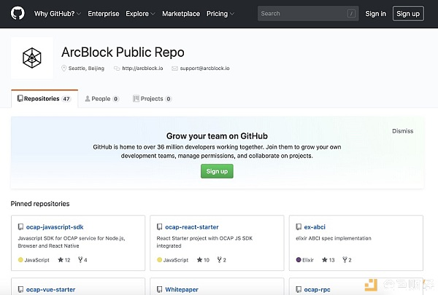Expand the Why GitHub? menu
The height and width of the screenshot is (295, 438).
pos(58,14)
